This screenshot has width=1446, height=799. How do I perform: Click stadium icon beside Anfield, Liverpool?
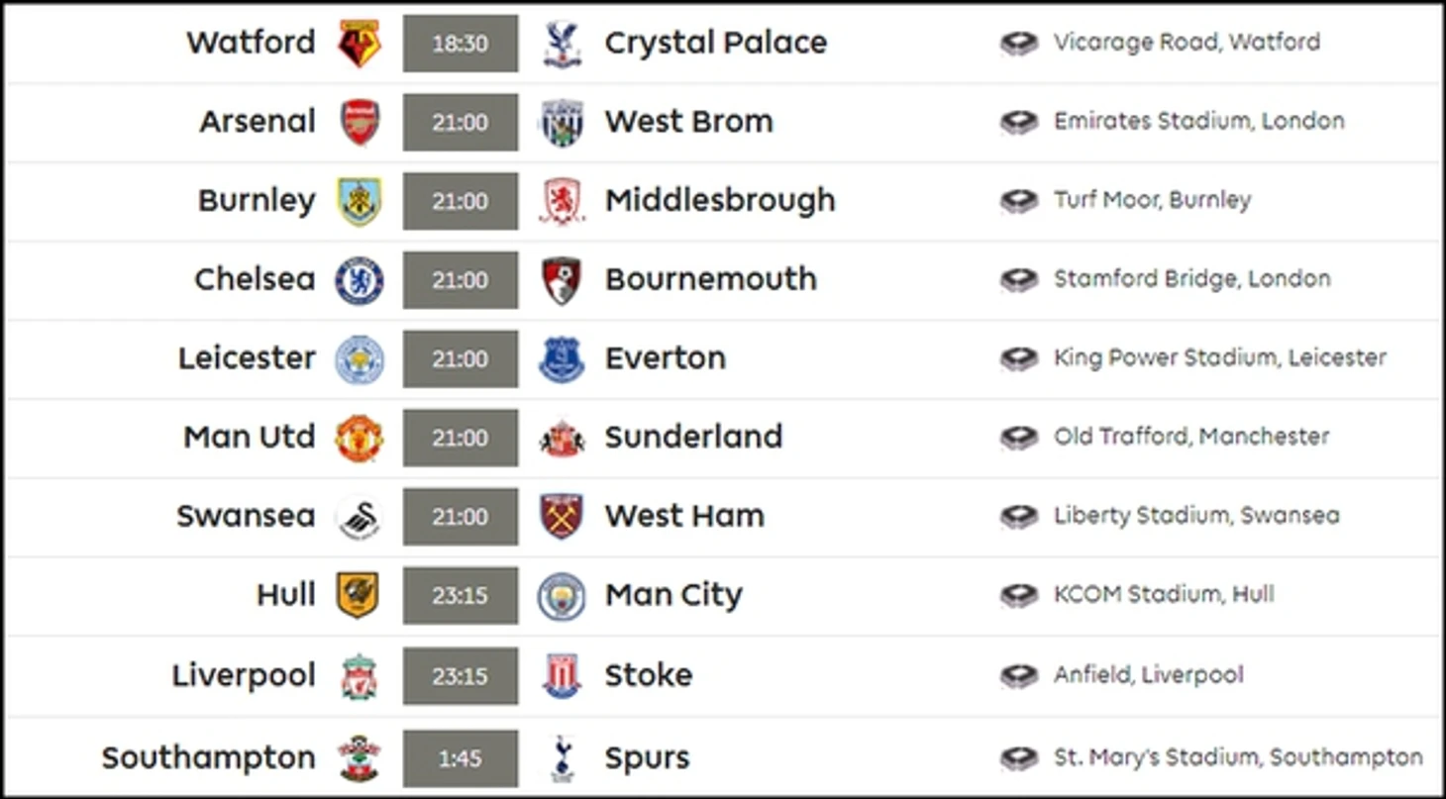click(x=1018, y=676)
